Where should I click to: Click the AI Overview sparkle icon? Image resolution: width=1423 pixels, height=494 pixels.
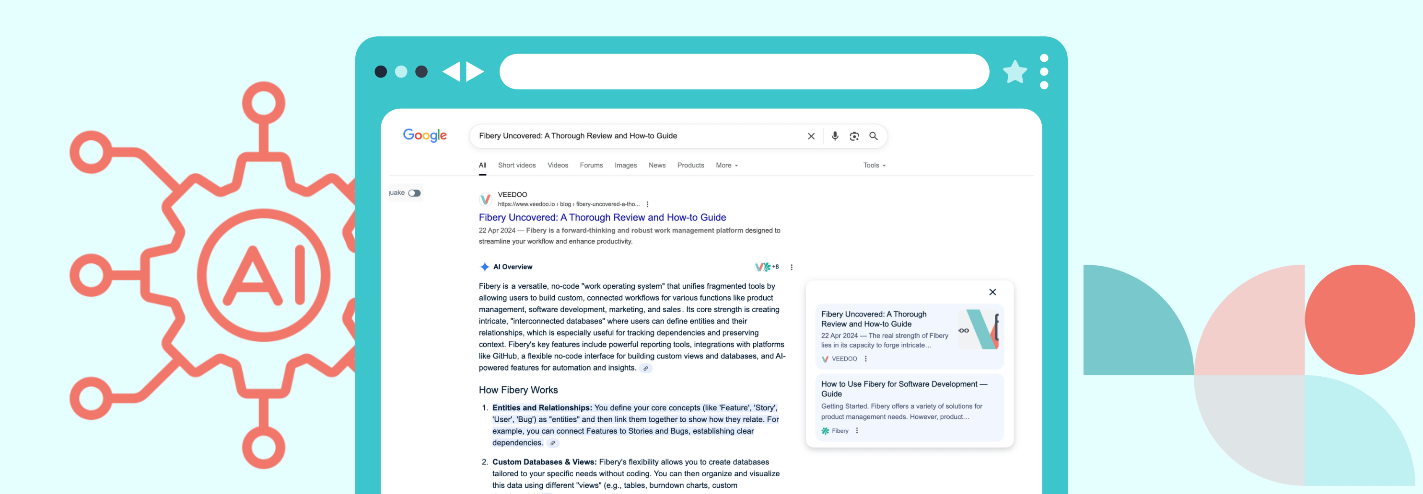[485, 266]
